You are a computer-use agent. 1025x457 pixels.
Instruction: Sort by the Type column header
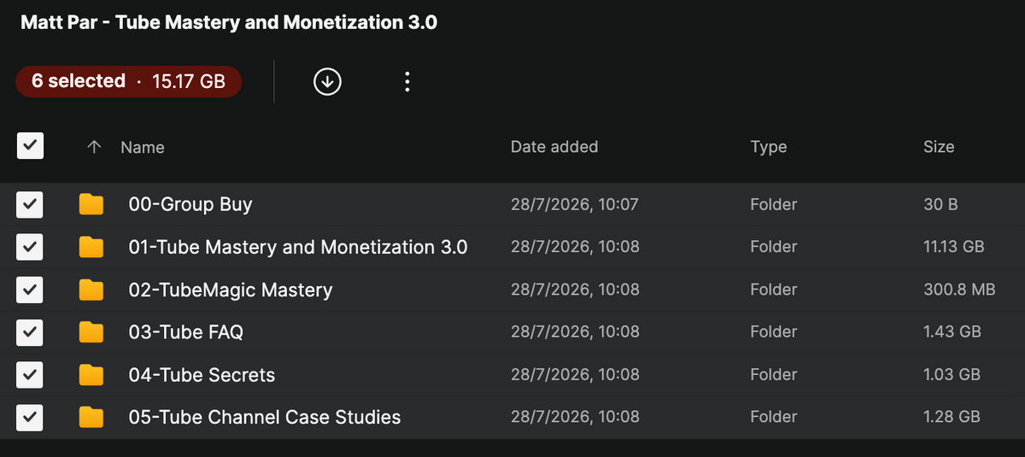(769, 147)
